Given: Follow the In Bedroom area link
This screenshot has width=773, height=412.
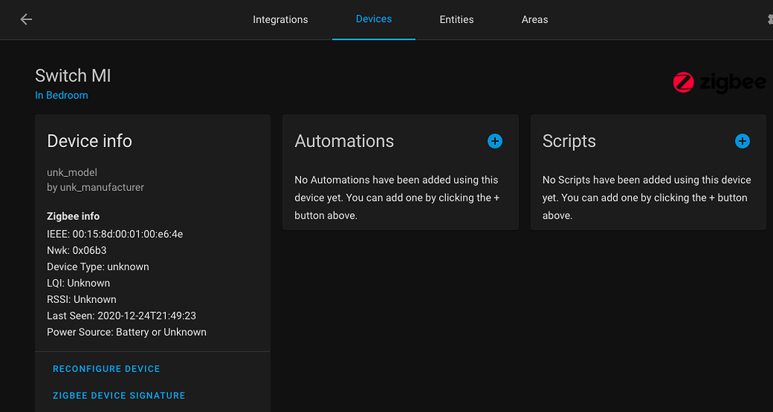Looking at the screenshot, I should point(62,95).
